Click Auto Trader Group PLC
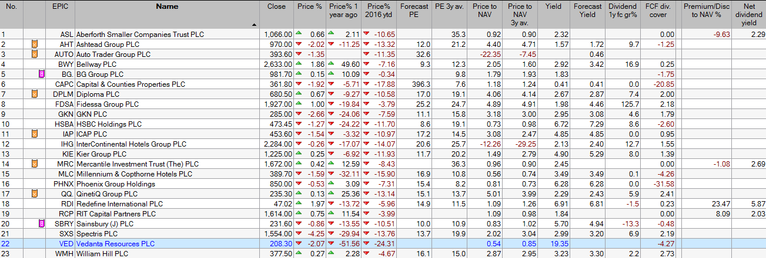This screenshot has height=258, width=766. pos(114,55)
